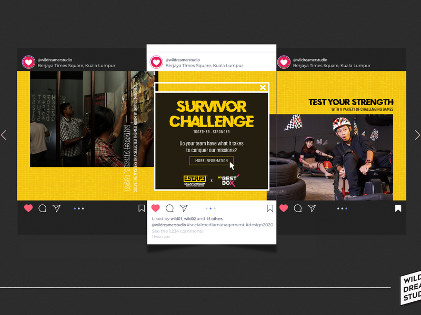Click @wildreamerstudio username on center post header
The image size is (421, 315).
tap(183, 60)
